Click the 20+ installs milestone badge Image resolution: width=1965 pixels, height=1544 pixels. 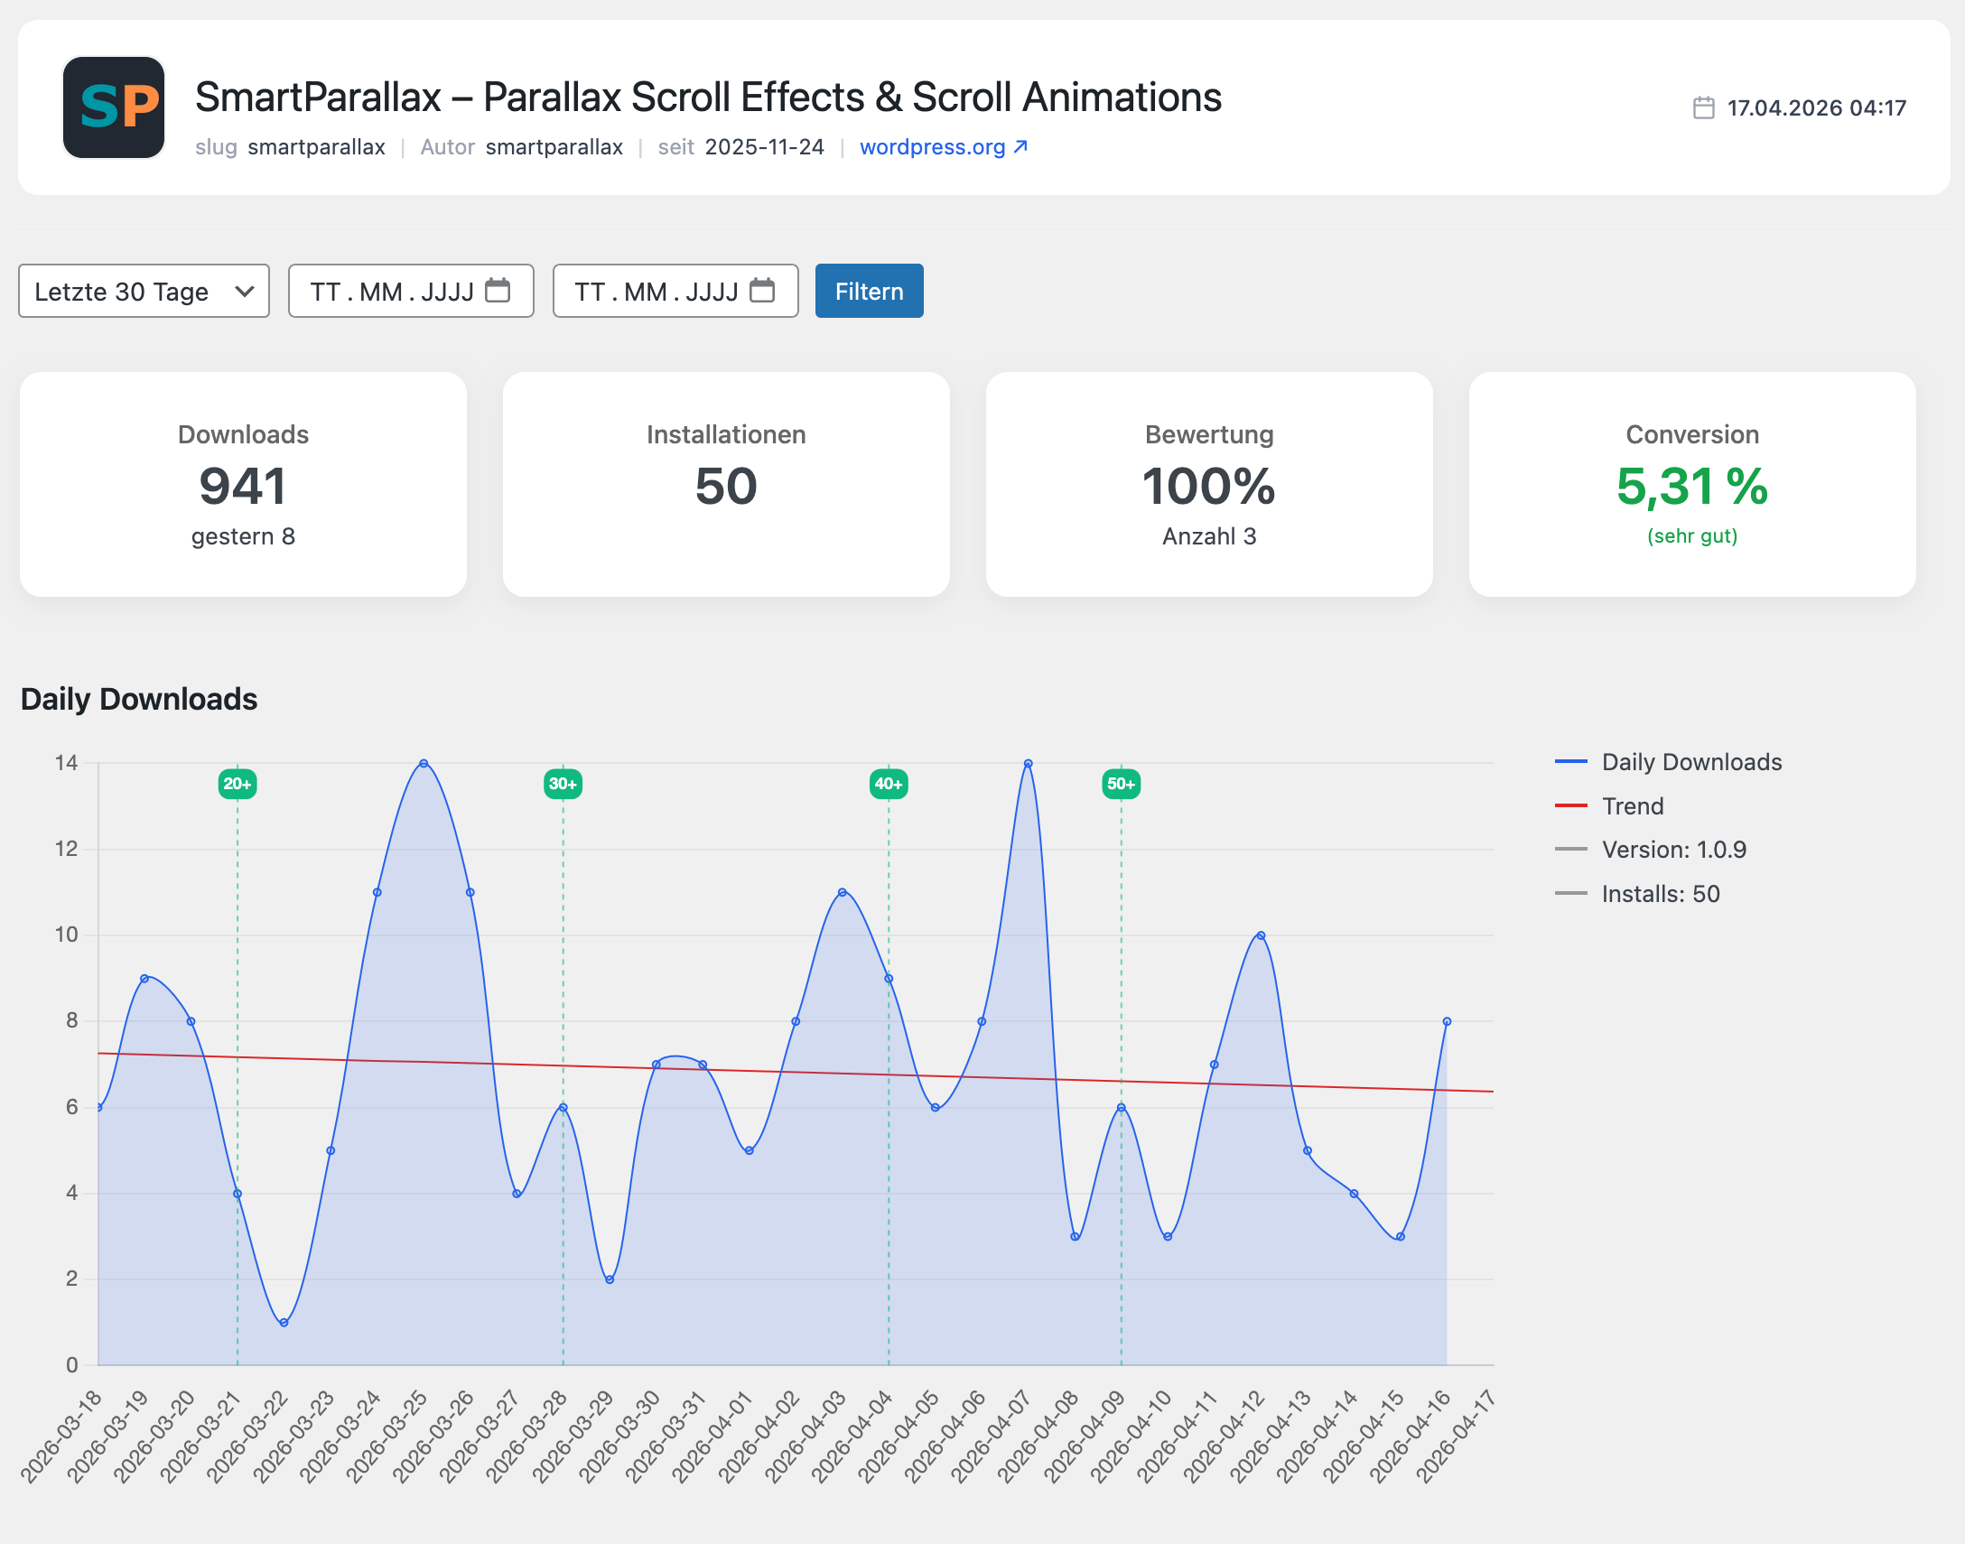(x=237, y=784)
